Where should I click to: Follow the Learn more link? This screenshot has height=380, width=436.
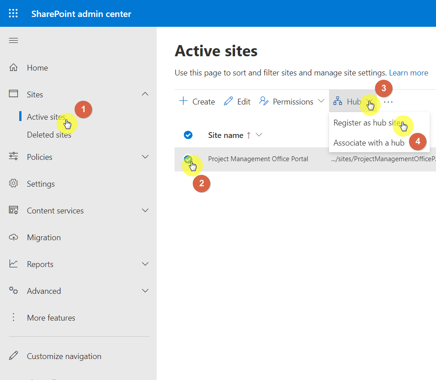409,73
